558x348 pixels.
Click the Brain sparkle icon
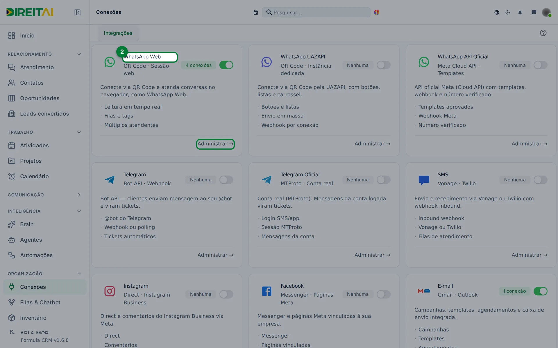coord(12,224)
